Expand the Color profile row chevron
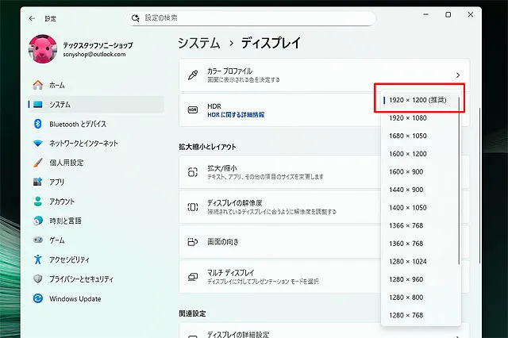 457,75
